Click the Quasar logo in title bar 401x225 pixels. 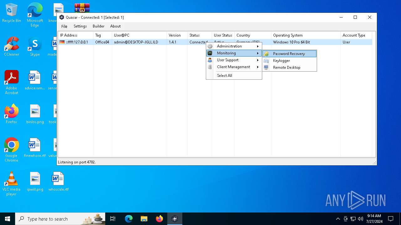click(x=62, y=17)
